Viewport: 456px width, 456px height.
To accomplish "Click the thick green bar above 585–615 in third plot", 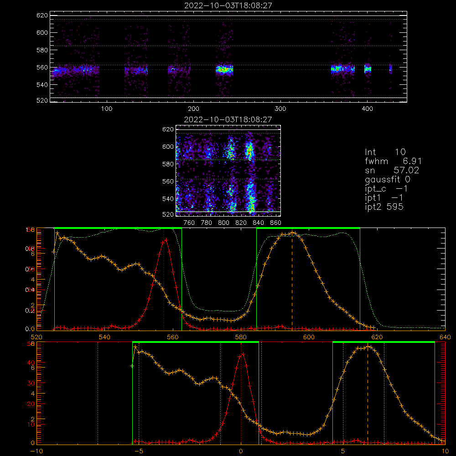I will 308,228.
